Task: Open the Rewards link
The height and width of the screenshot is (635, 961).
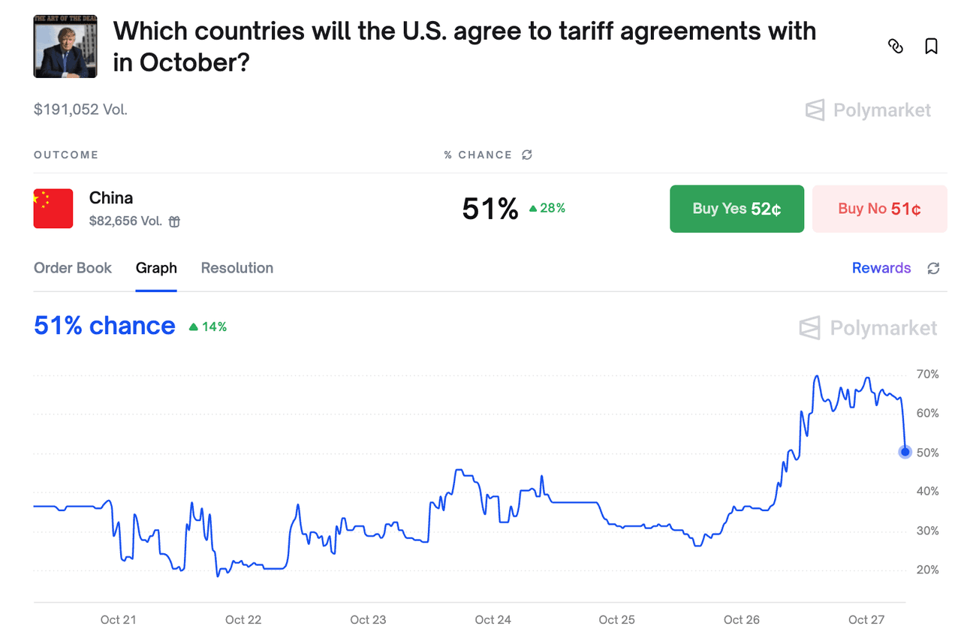Action: click(x=881, y=268)
